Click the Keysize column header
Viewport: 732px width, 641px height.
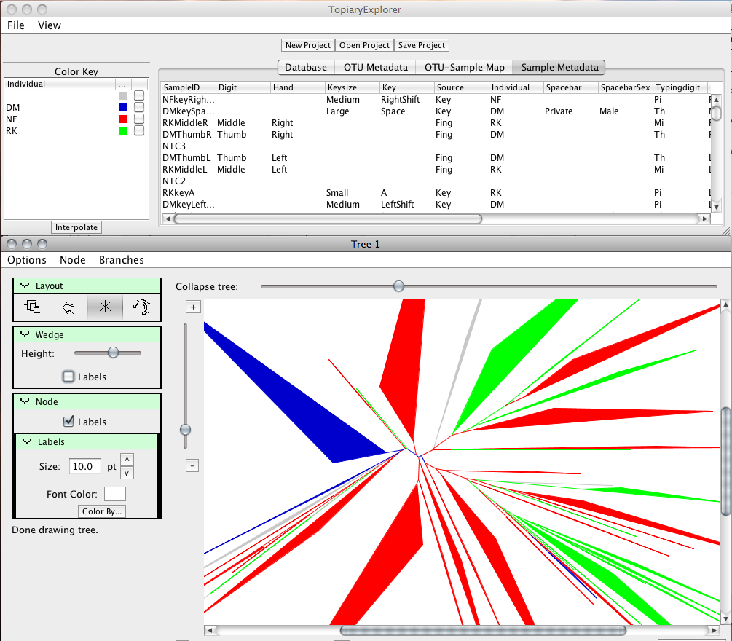(x=353, y=87)
